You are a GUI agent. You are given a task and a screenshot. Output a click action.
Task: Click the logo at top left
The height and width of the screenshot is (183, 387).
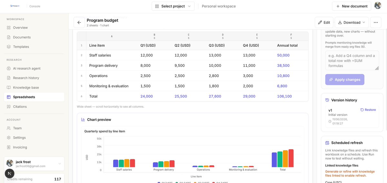click(x=15, y=6)
